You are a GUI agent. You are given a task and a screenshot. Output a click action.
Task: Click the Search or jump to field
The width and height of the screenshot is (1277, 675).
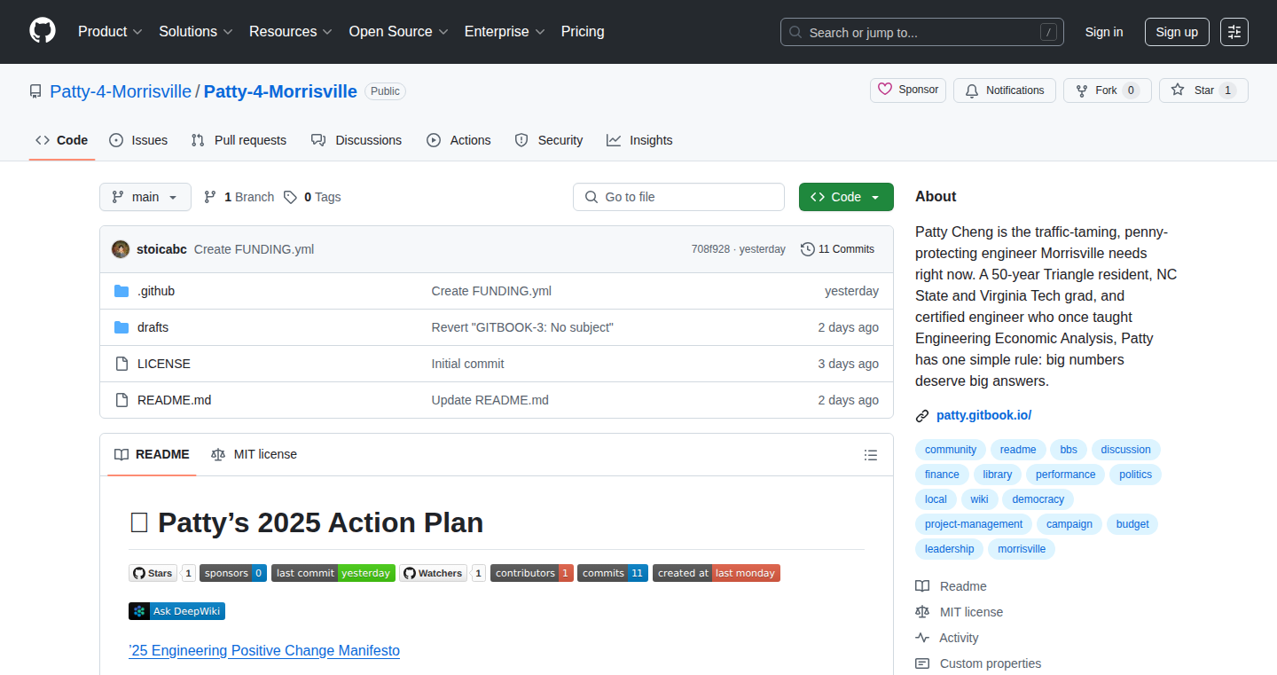(922, 32)
